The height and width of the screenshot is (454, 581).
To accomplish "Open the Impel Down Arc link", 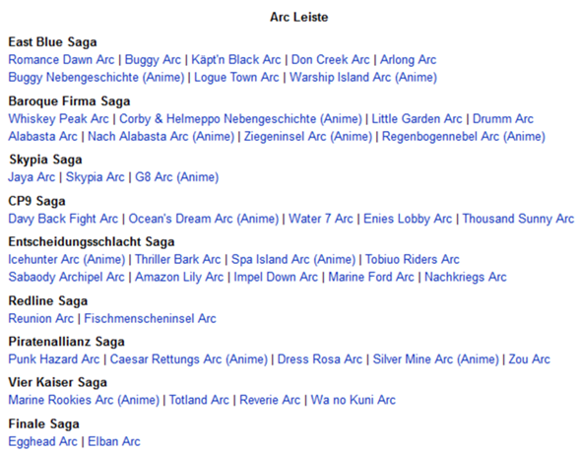I will (276, 278).
